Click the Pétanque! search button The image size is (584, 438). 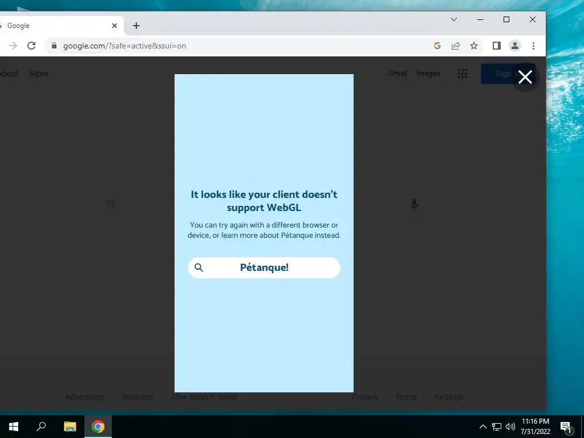pos(264,267)
